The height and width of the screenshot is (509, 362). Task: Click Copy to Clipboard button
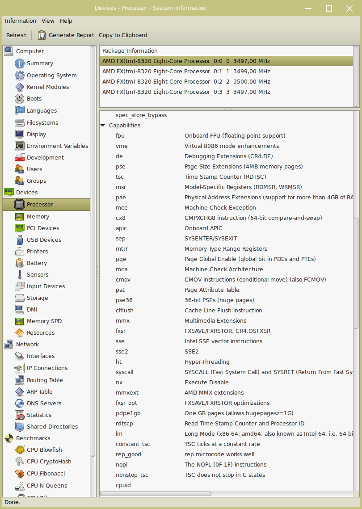[123, 35]
